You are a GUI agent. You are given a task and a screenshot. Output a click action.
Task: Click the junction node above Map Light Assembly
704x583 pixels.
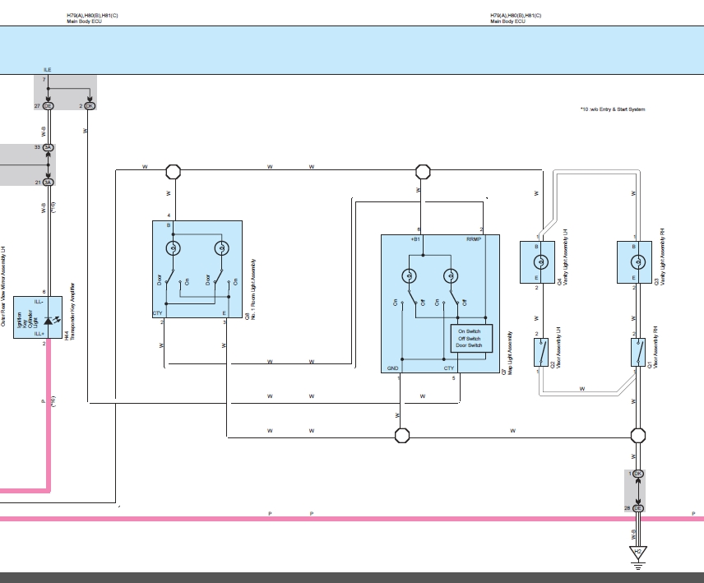click(x=423, y=171)
